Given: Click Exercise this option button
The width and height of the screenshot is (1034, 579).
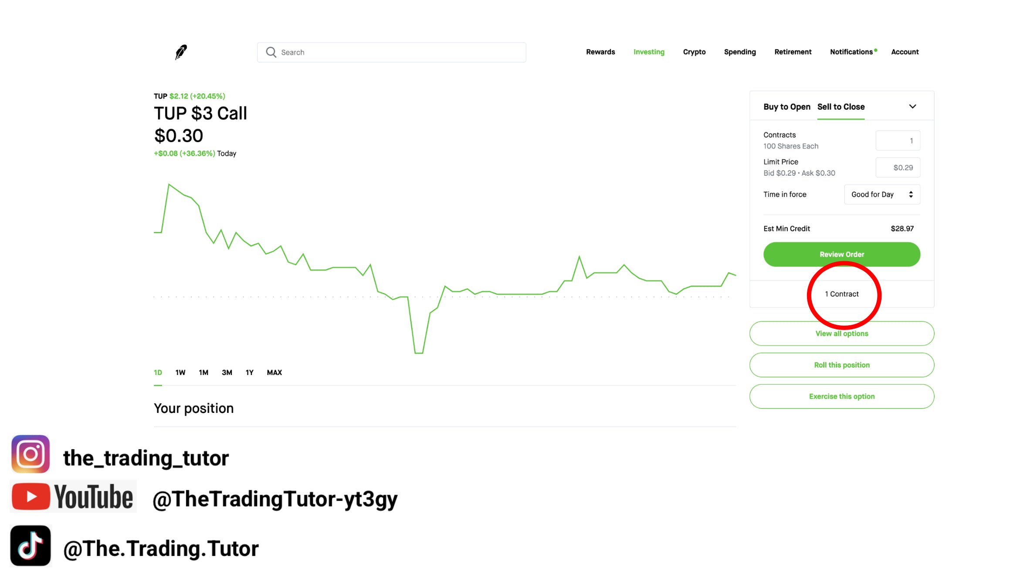Looking at the screenshot, I should (x=841, y=396).
